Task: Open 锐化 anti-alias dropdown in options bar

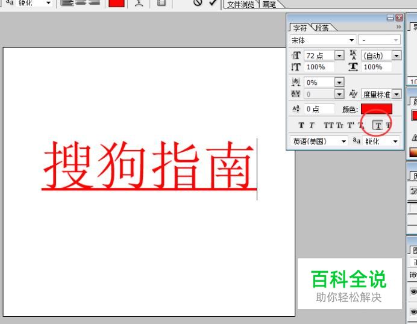Action: 34,3
